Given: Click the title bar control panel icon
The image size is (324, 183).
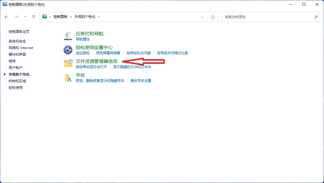Looking at the screenshot, I should click(5, 4).
